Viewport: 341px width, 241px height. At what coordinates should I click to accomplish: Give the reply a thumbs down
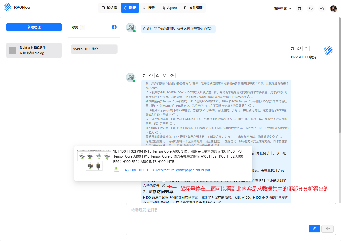165,75
